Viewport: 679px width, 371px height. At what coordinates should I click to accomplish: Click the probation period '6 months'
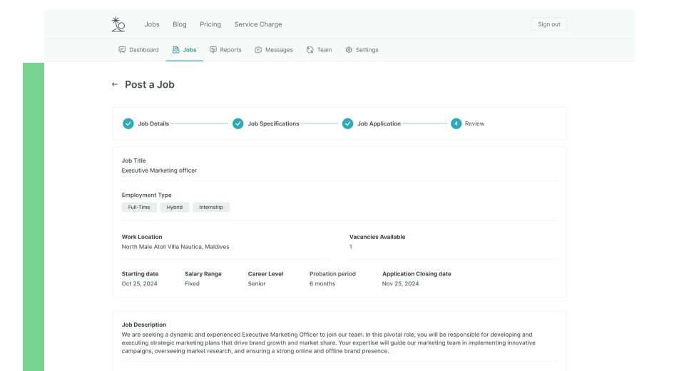[x=322, y=283]
